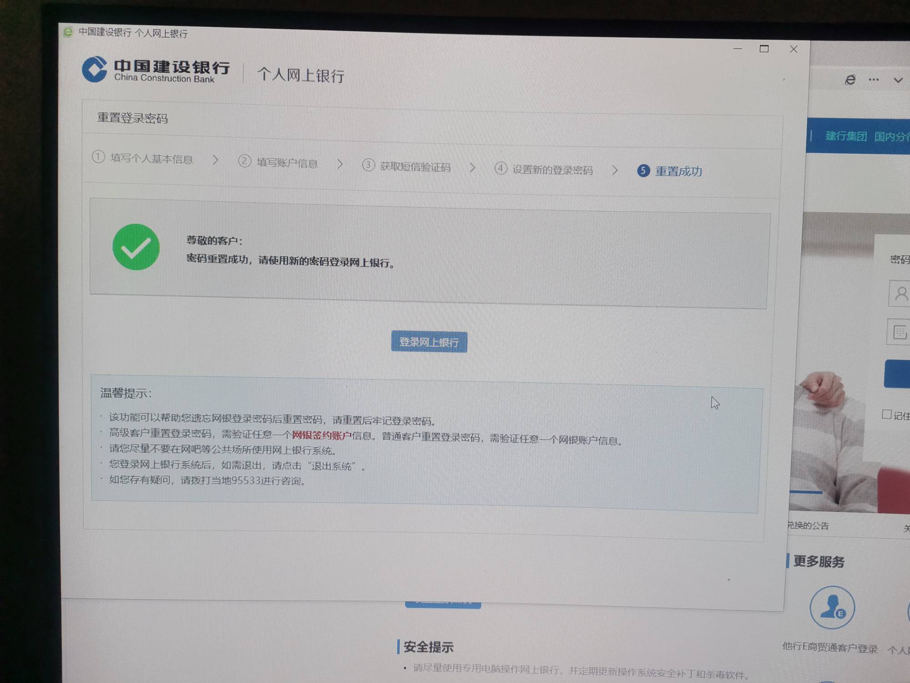Click the 重置登录密码 heading
This screenshot has height=683, width=910.
pyautogui.click(x=132, y=118)
